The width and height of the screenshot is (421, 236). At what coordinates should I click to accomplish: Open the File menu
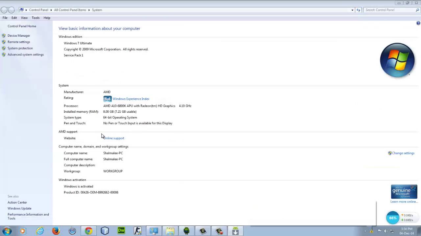coord(5,18)
